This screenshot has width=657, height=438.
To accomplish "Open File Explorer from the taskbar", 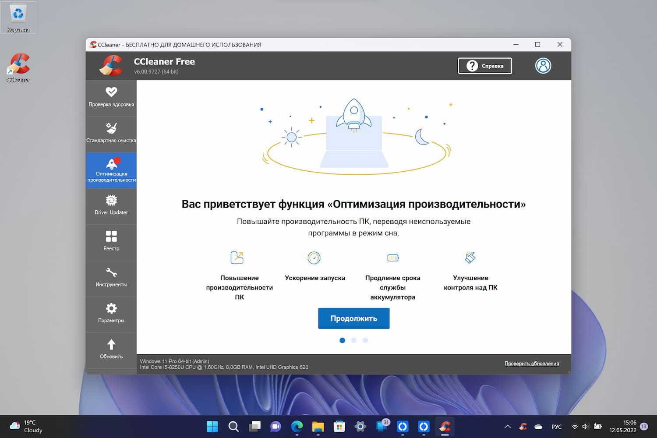I will (318, 427).
